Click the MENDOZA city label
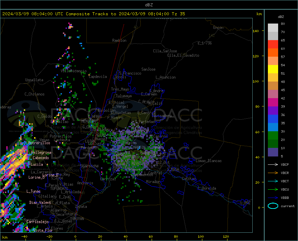Viewport: 298px width, 241px height. click(88, 121)
